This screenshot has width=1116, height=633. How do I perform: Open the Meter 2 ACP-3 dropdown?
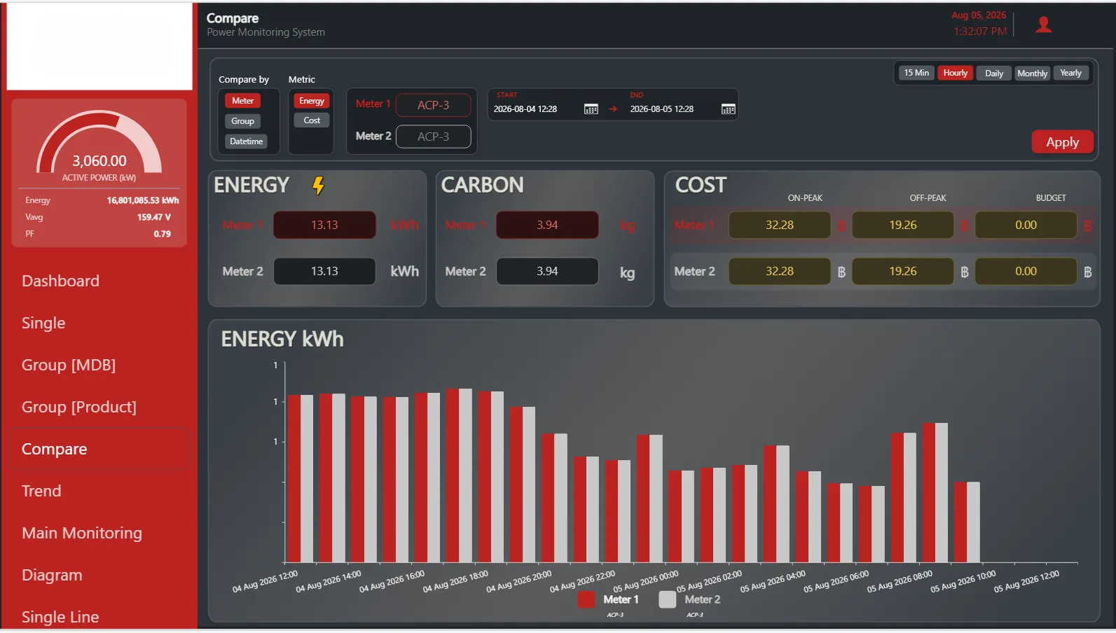click(433, 137)
